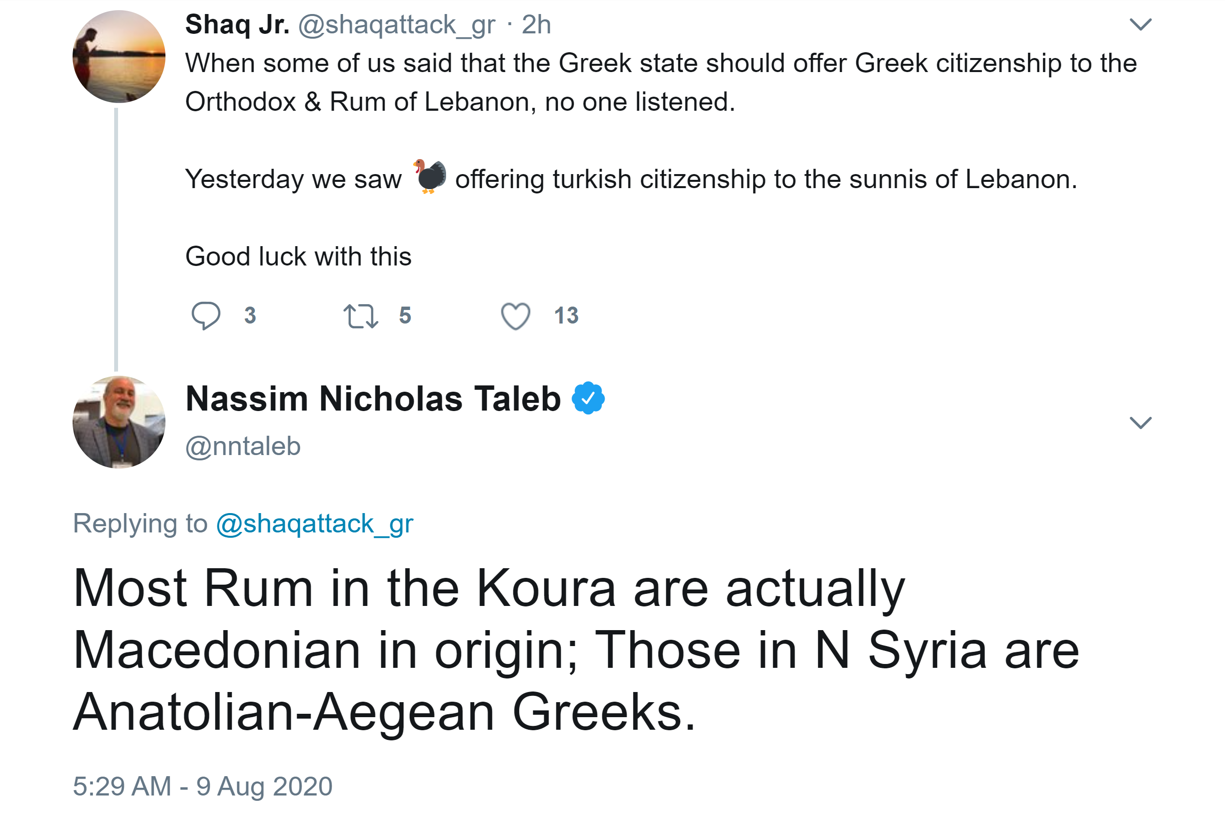1225x825 pixels.
Task: Expand Nassim Taleb tweet options chevron
Action: [1140, 423]
